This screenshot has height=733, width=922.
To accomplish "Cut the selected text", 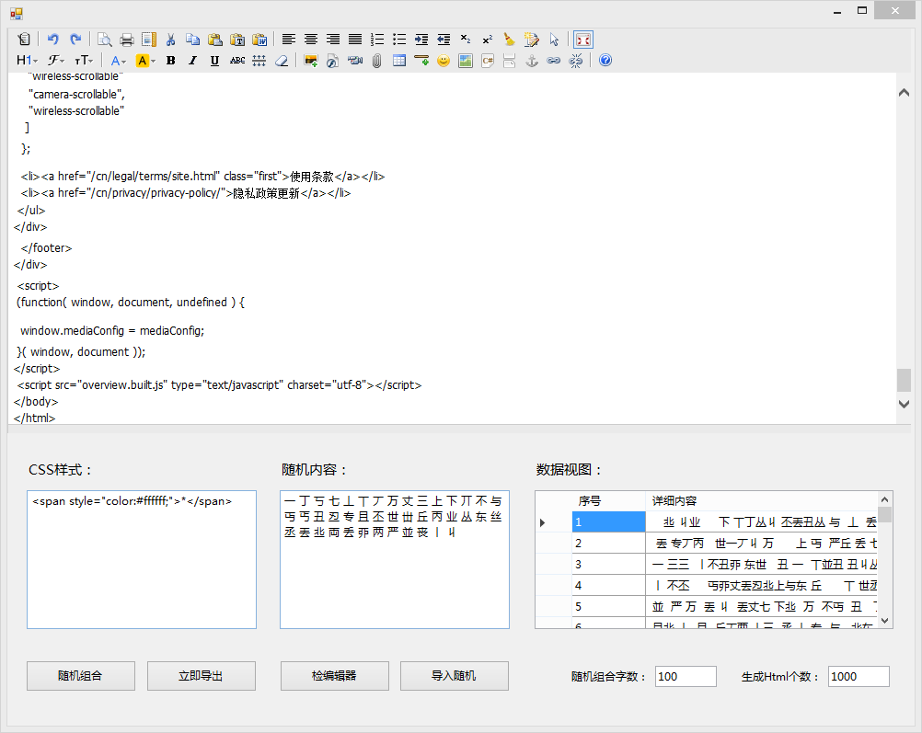I will click(x=170, y=40).
